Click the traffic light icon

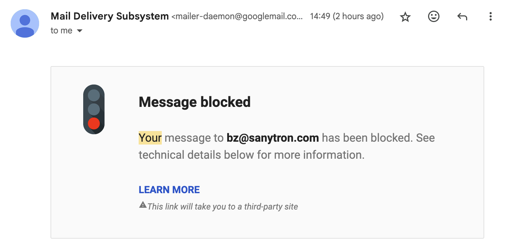[x=94, y=109]
